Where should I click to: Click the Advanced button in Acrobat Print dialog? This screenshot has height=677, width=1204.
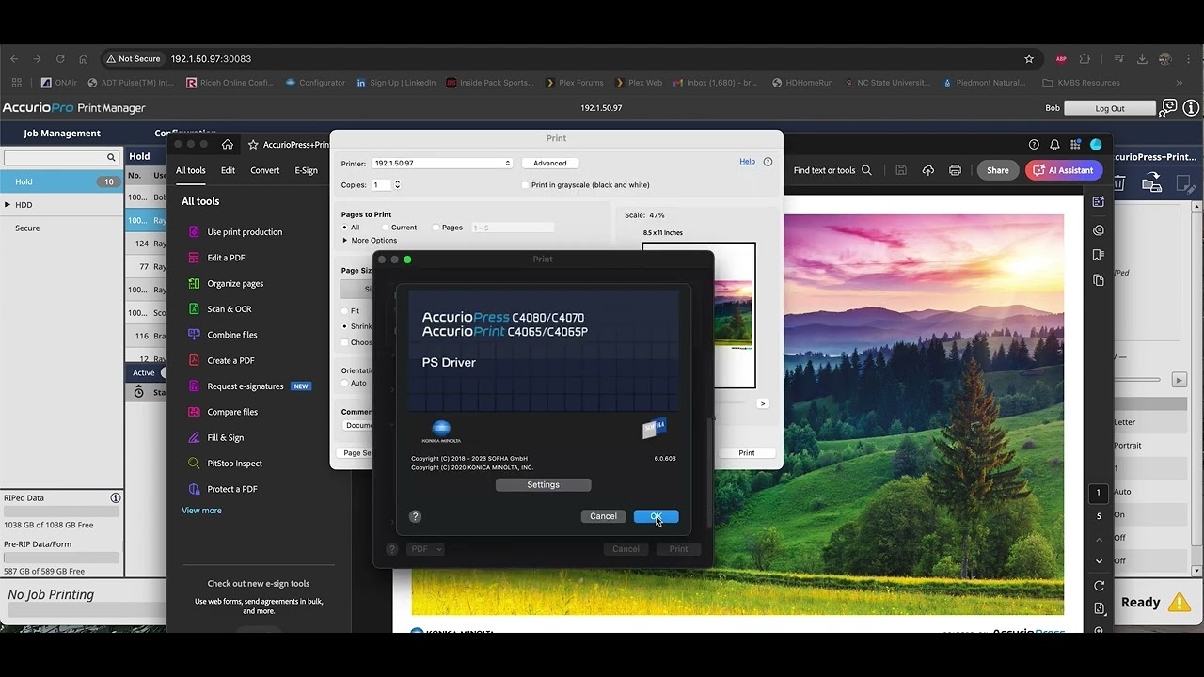[x=550, y=164]
